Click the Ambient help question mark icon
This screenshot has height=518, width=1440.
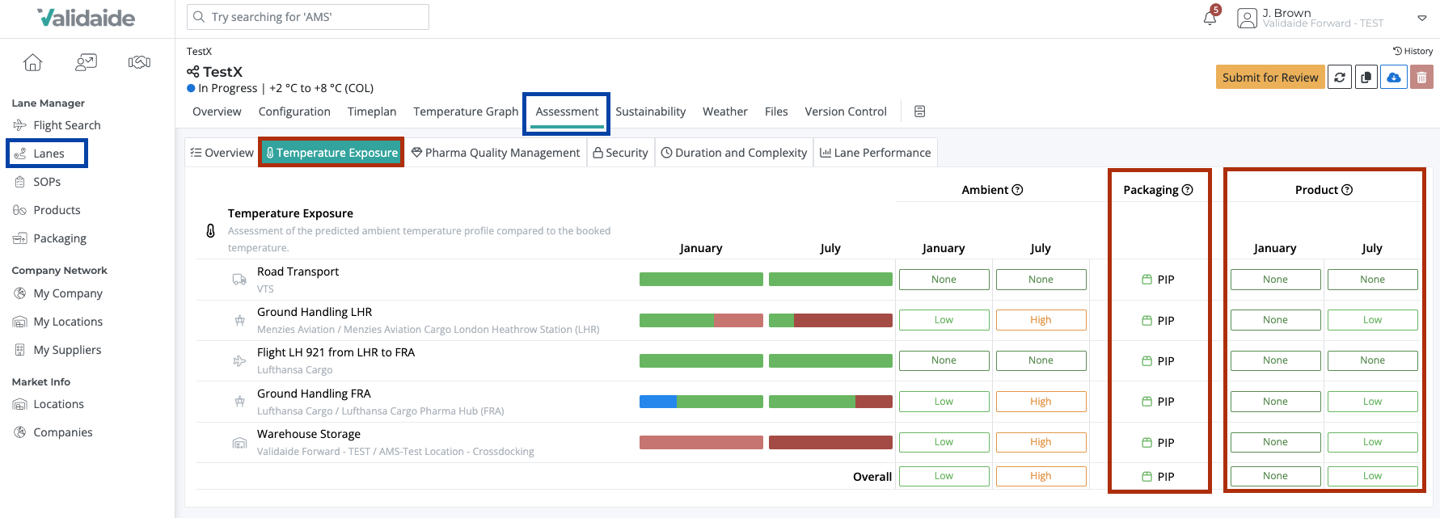pos(1018,190)
